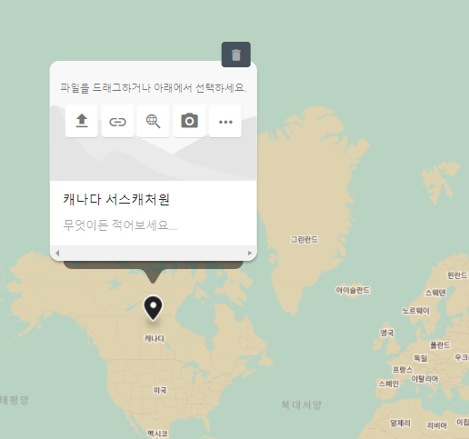The image size is (469, 439).
Task: Click the '무엇이든 적어보세요...' body field
Action: click(120, 225)
